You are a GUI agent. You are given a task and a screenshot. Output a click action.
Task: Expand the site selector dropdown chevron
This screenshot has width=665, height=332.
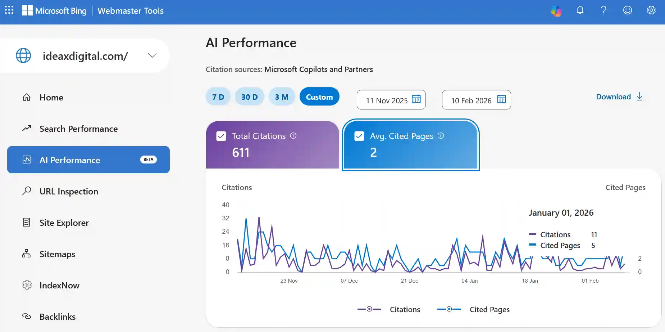coord(152,55)
